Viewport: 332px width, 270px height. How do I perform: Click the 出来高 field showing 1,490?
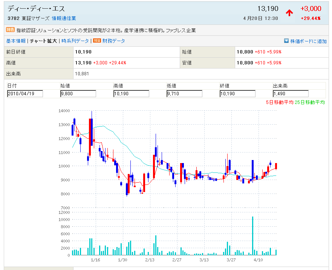pos(291,94)
